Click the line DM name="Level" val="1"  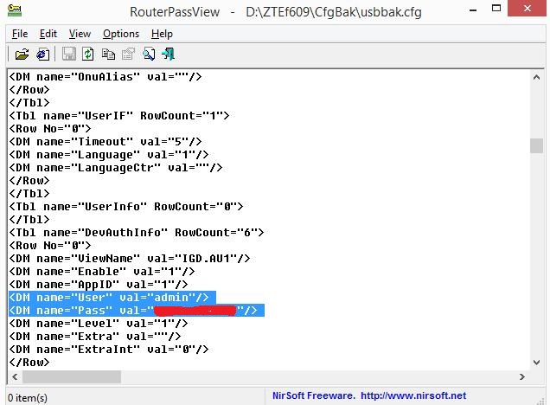99,324
